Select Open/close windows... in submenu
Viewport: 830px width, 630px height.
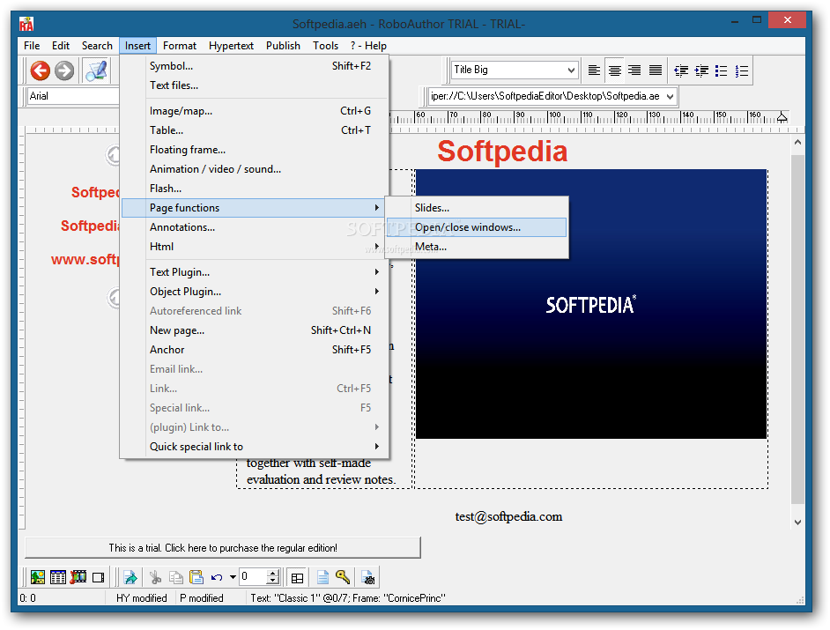(x=477, y=227)
